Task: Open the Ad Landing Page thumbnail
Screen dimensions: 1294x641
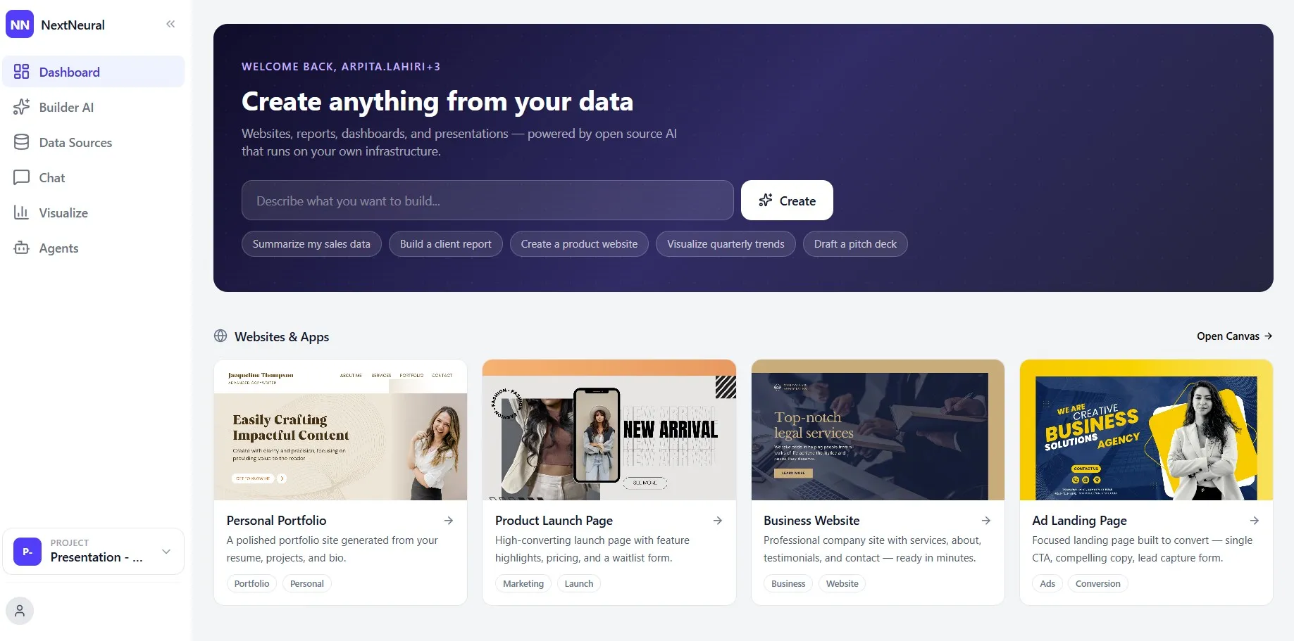Action: pos(1146,430)
